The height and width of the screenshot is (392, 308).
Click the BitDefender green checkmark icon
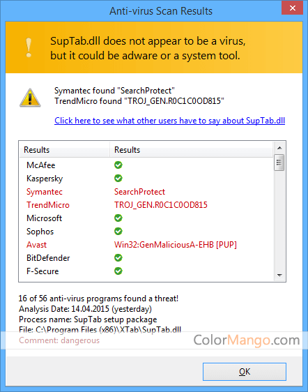pos(118,258)
